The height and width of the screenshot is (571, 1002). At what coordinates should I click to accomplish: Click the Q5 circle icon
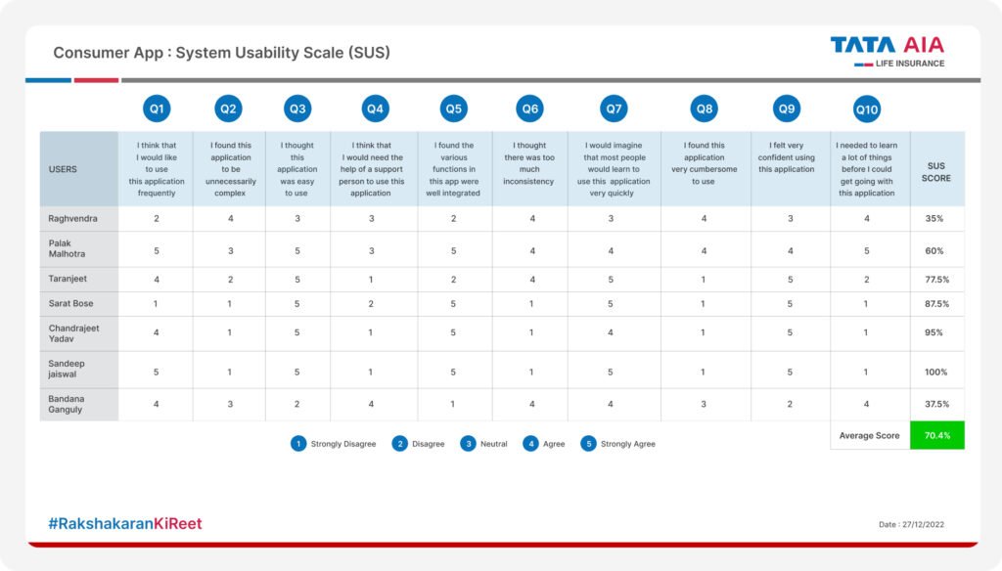453,109
